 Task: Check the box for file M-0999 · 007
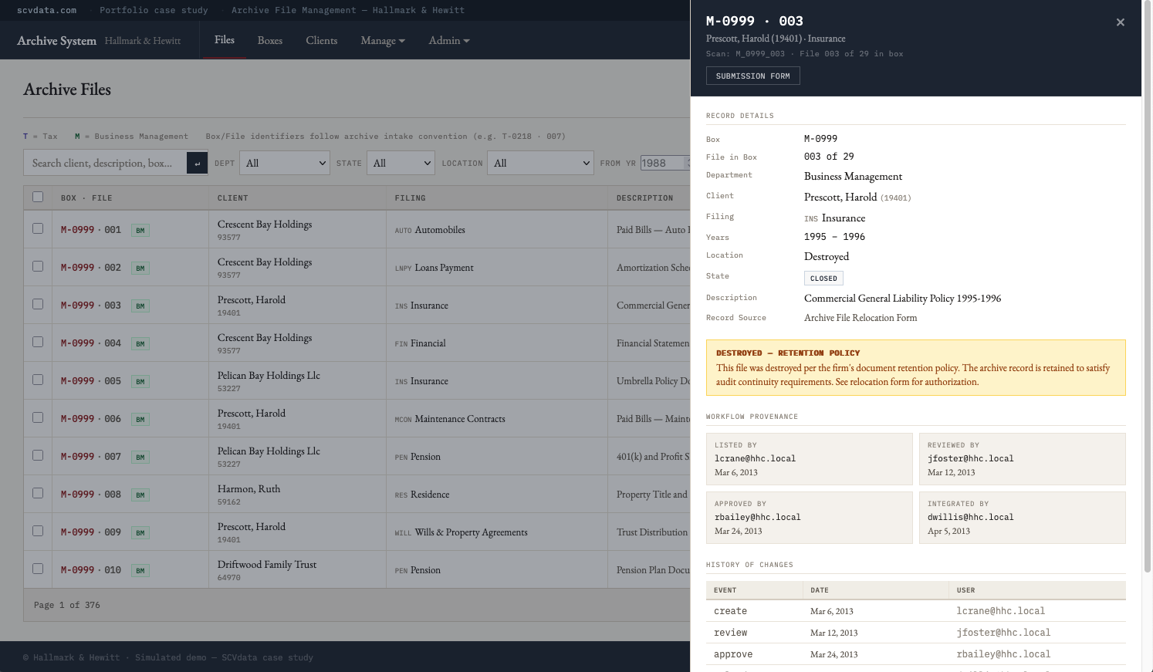point(38,455)
